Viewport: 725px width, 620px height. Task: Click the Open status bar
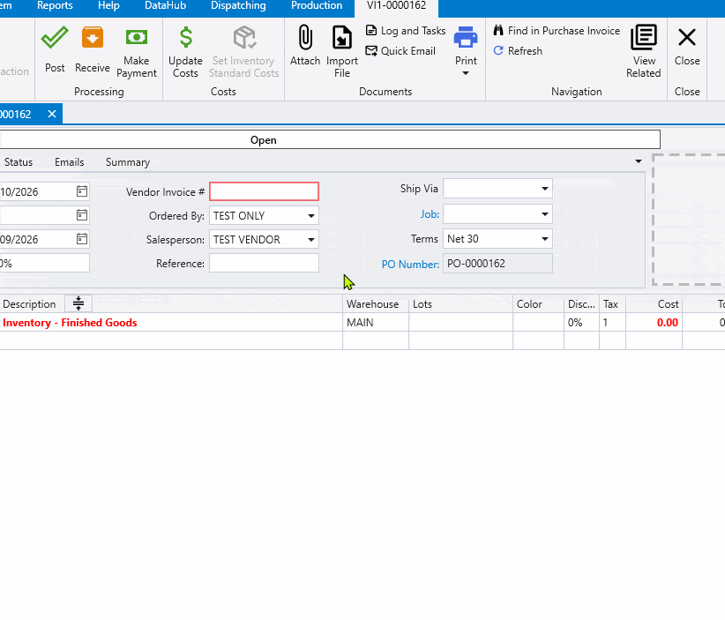pos(330,139)
